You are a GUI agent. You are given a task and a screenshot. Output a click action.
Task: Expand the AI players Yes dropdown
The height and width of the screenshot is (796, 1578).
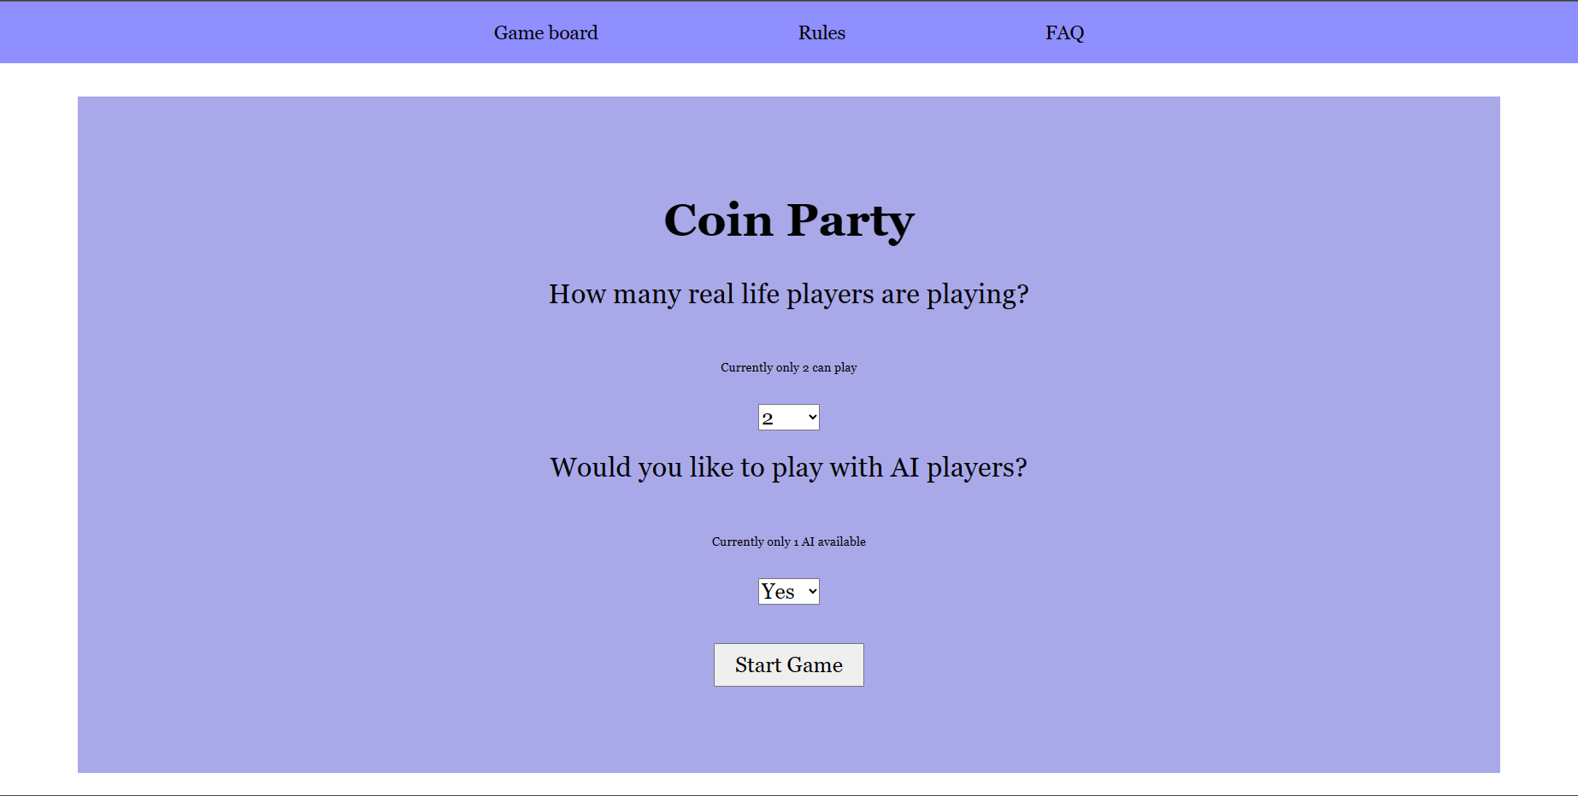(788, 591)
